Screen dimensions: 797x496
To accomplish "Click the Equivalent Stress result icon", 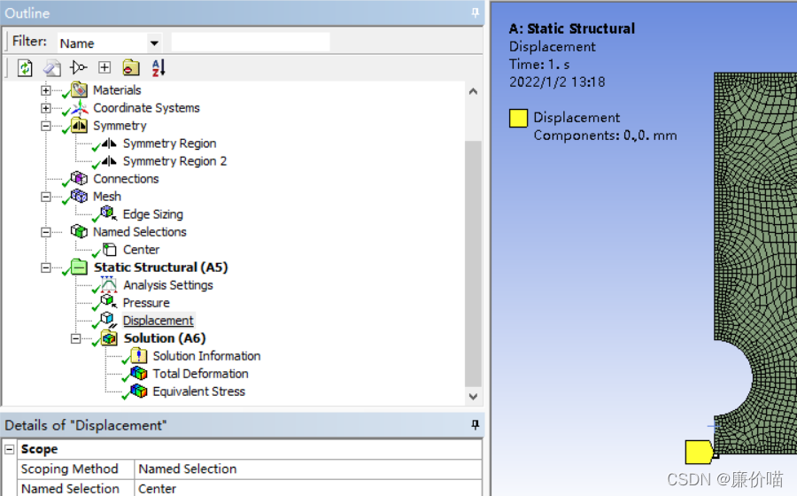I will click(x=139, y=391).
